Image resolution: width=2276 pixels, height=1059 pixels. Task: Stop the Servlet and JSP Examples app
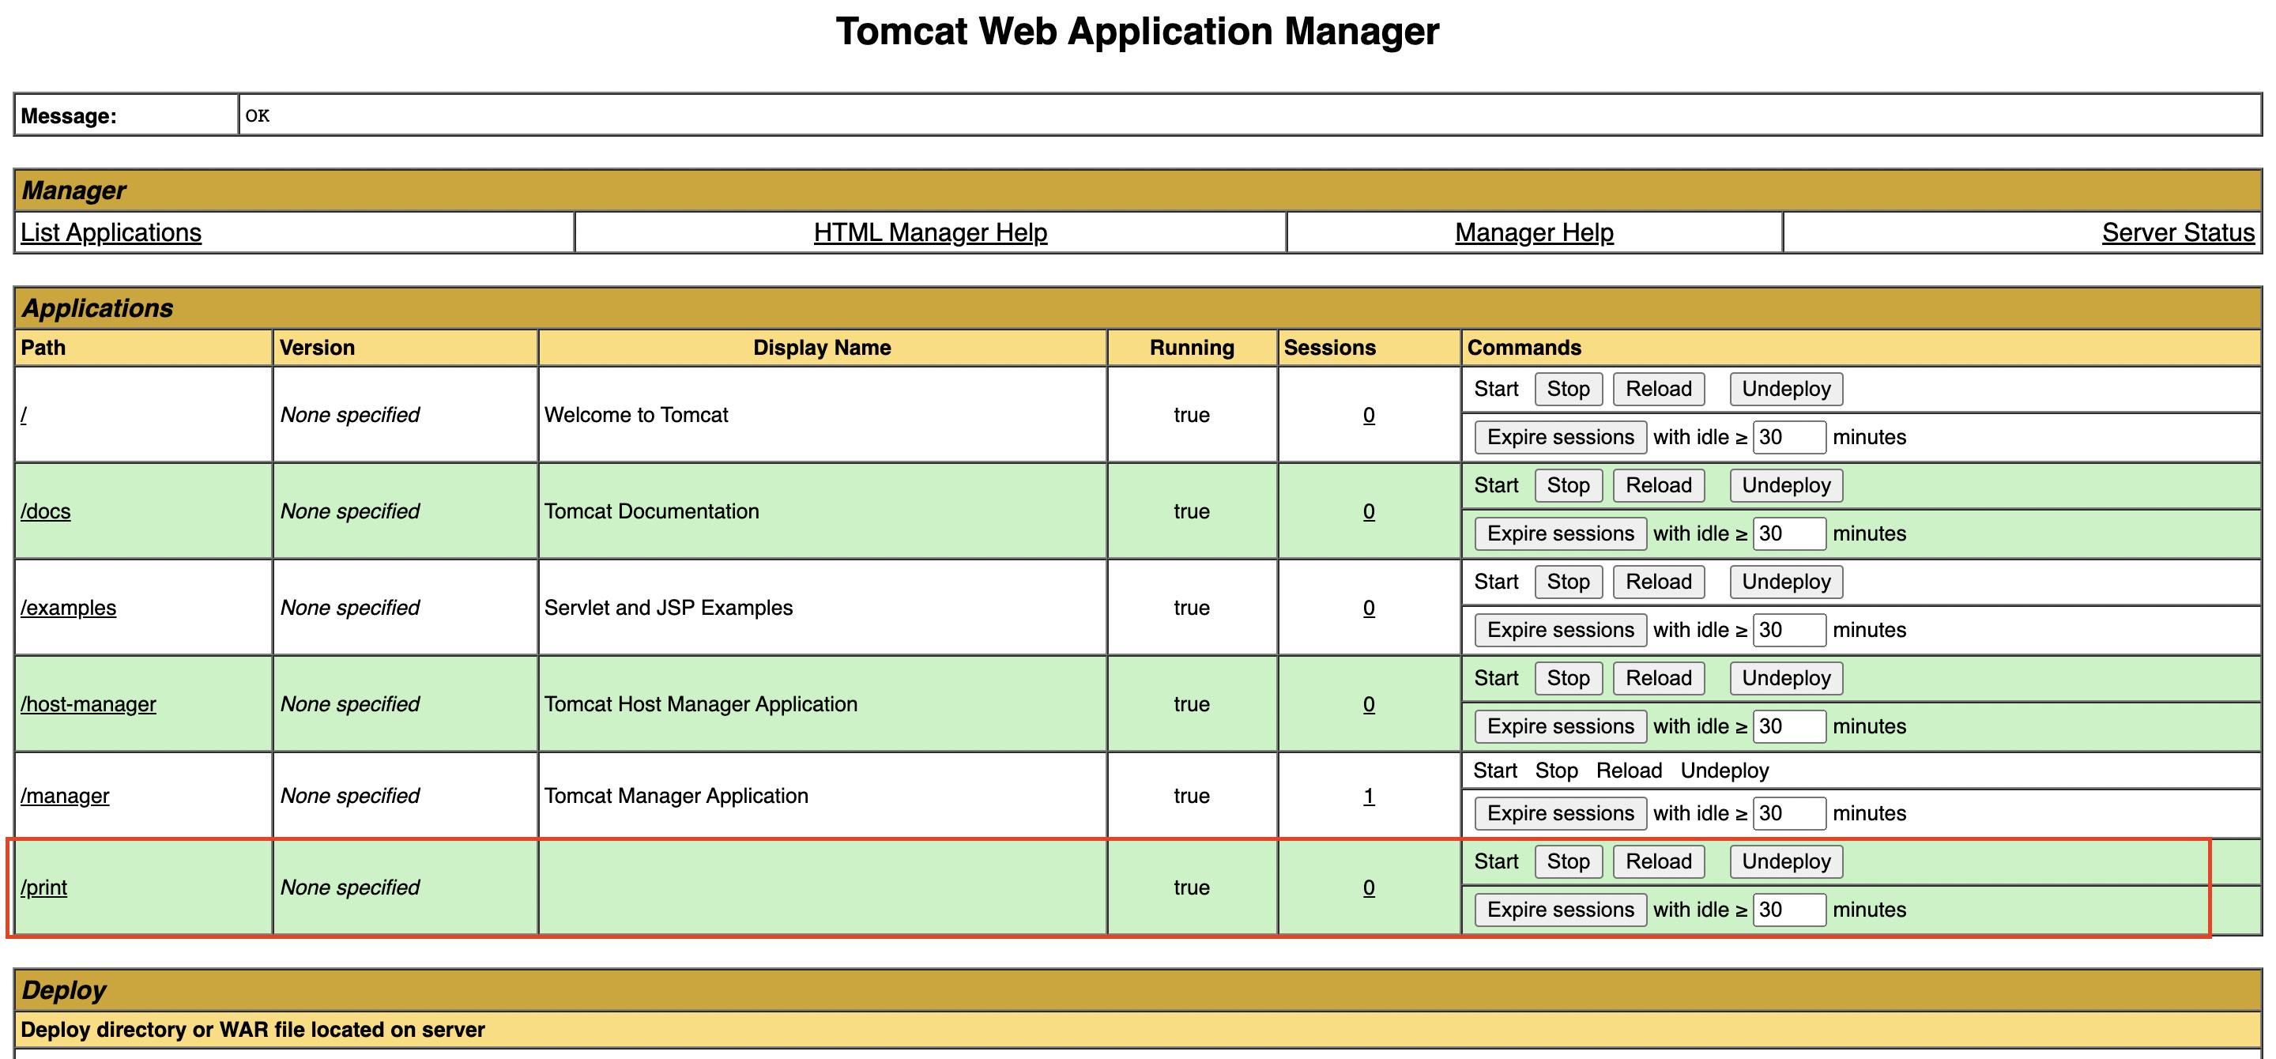point(1568,581)
